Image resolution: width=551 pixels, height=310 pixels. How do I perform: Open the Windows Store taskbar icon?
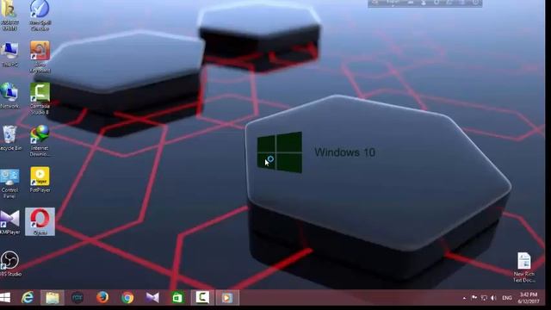pyautogui.click(x=177, y=298)
